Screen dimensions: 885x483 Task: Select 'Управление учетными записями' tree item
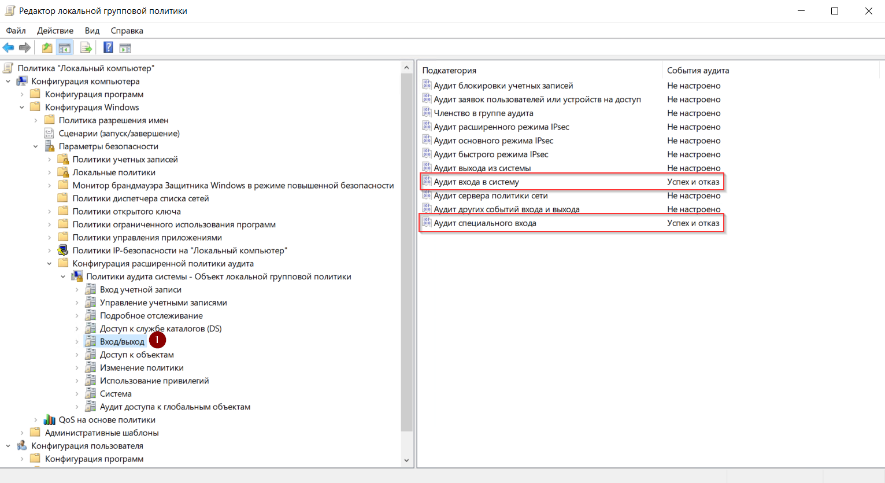tap(163, 303)
